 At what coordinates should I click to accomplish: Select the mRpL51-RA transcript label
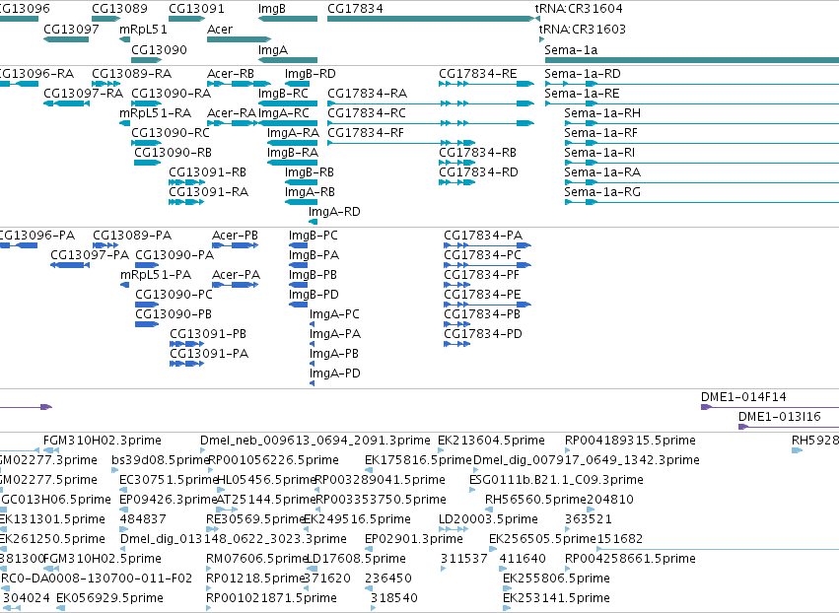(x=155, y=113)
